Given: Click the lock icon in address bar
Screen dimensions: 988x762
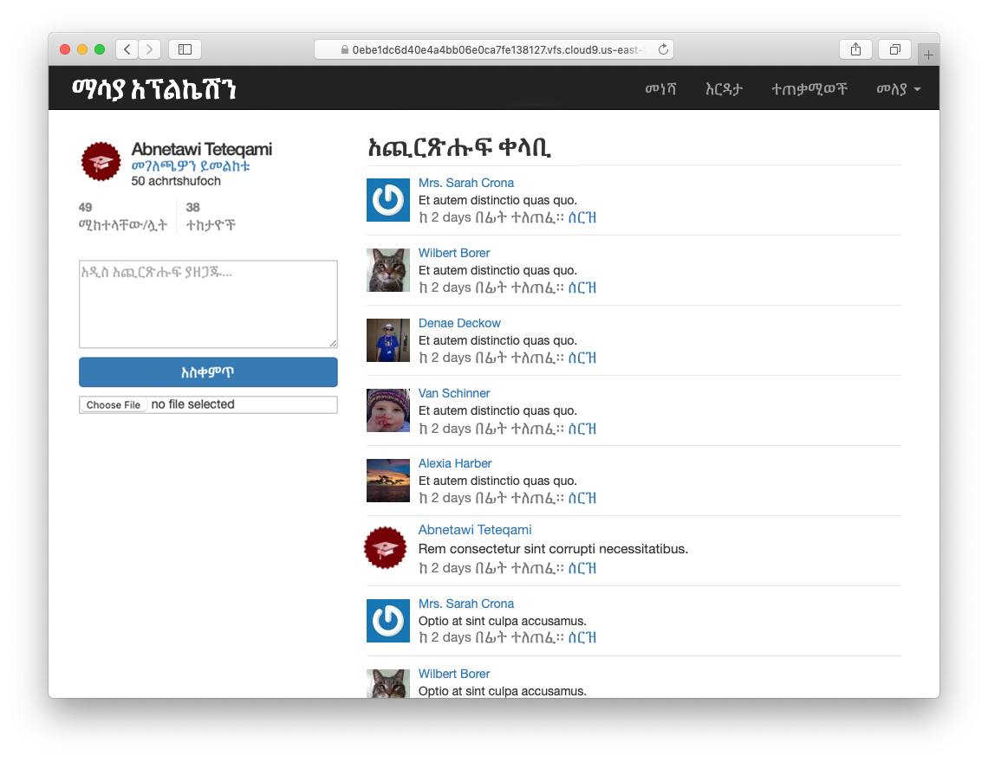Looking at the screenshot, I should tap(345, 49).
